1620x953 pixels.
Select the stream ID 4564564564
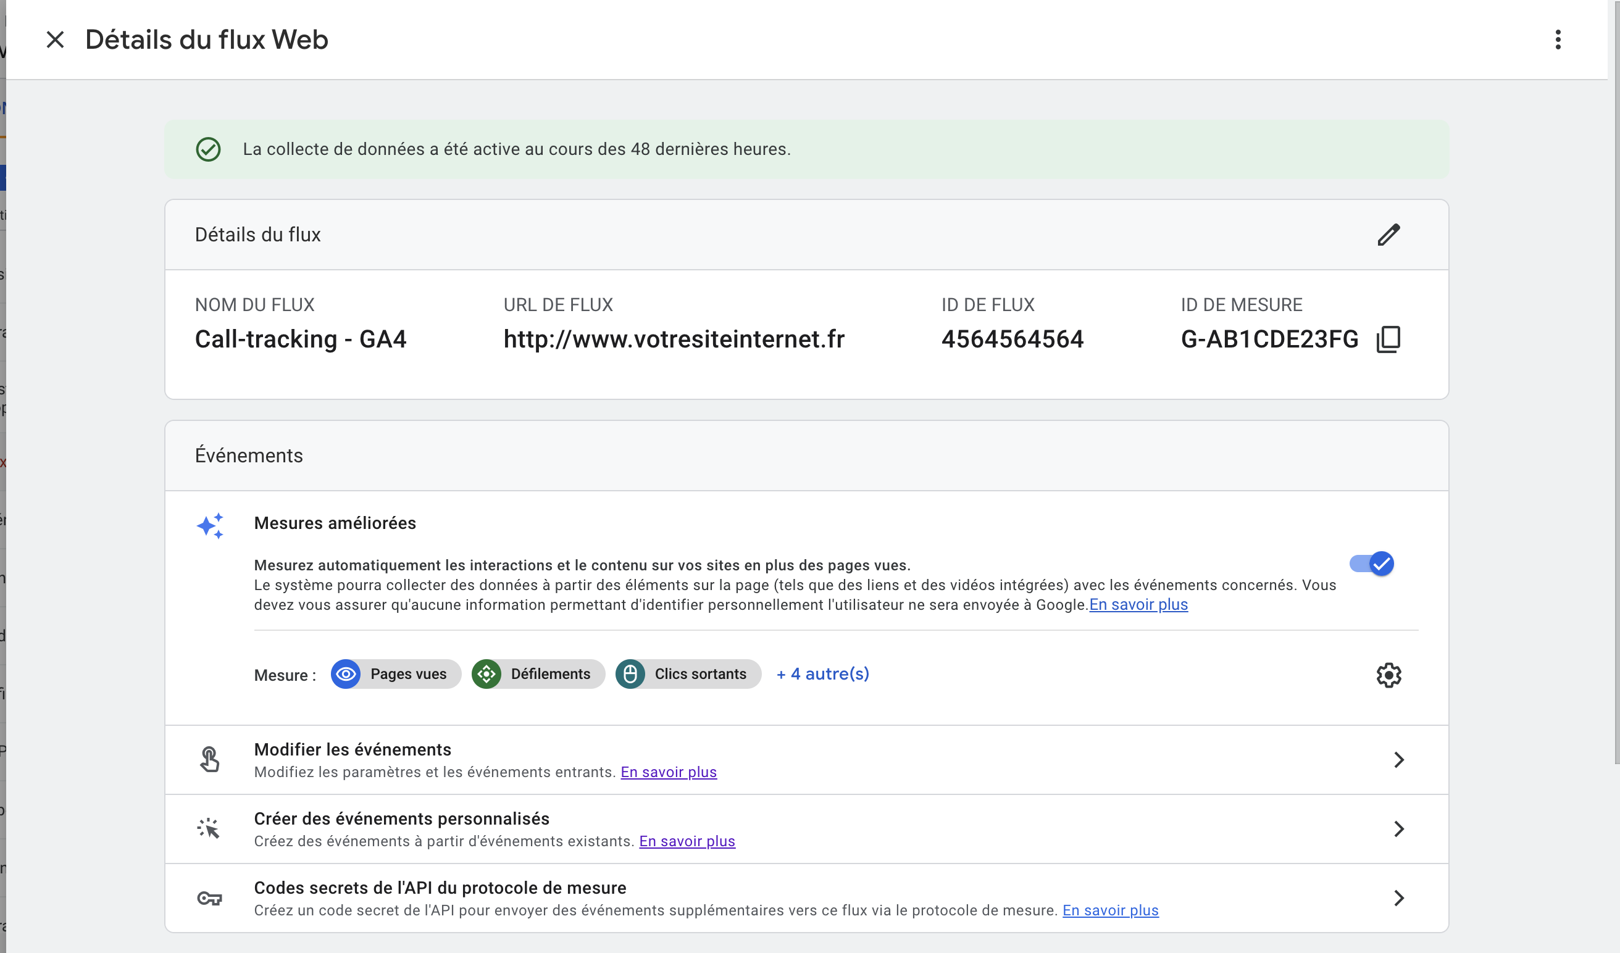1013,339
